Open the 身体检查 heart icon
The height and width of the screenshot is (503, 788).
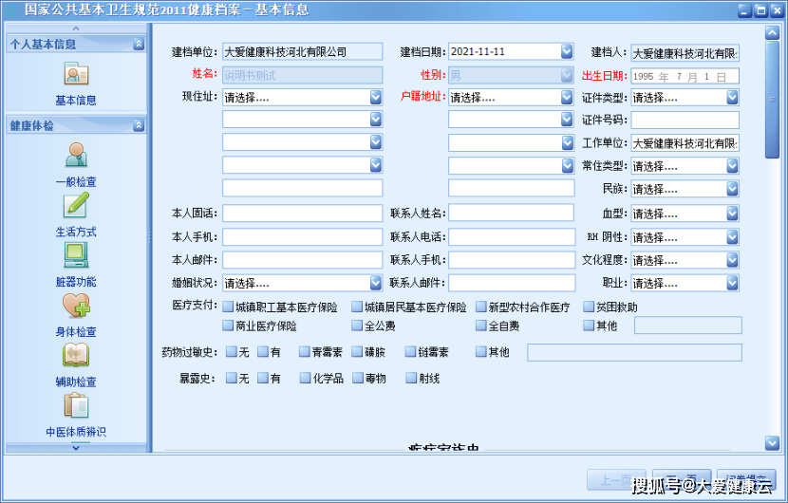coord(76,306)
